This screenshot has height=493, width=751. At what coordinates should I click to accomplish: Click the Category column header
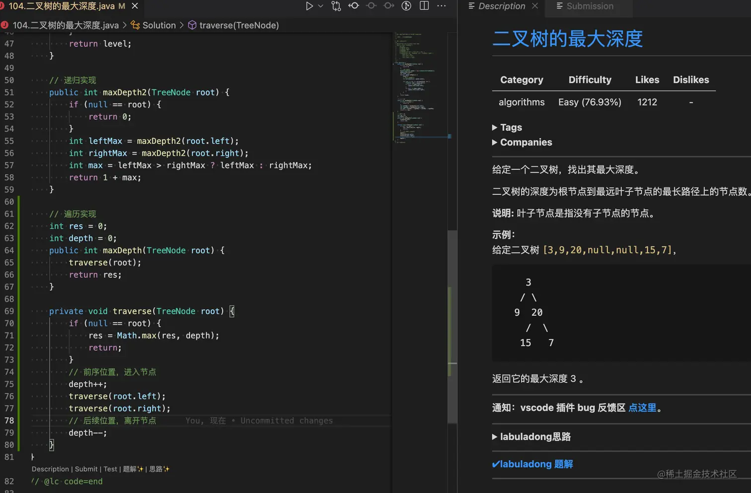pyautogui.click(x=522, y=80)
